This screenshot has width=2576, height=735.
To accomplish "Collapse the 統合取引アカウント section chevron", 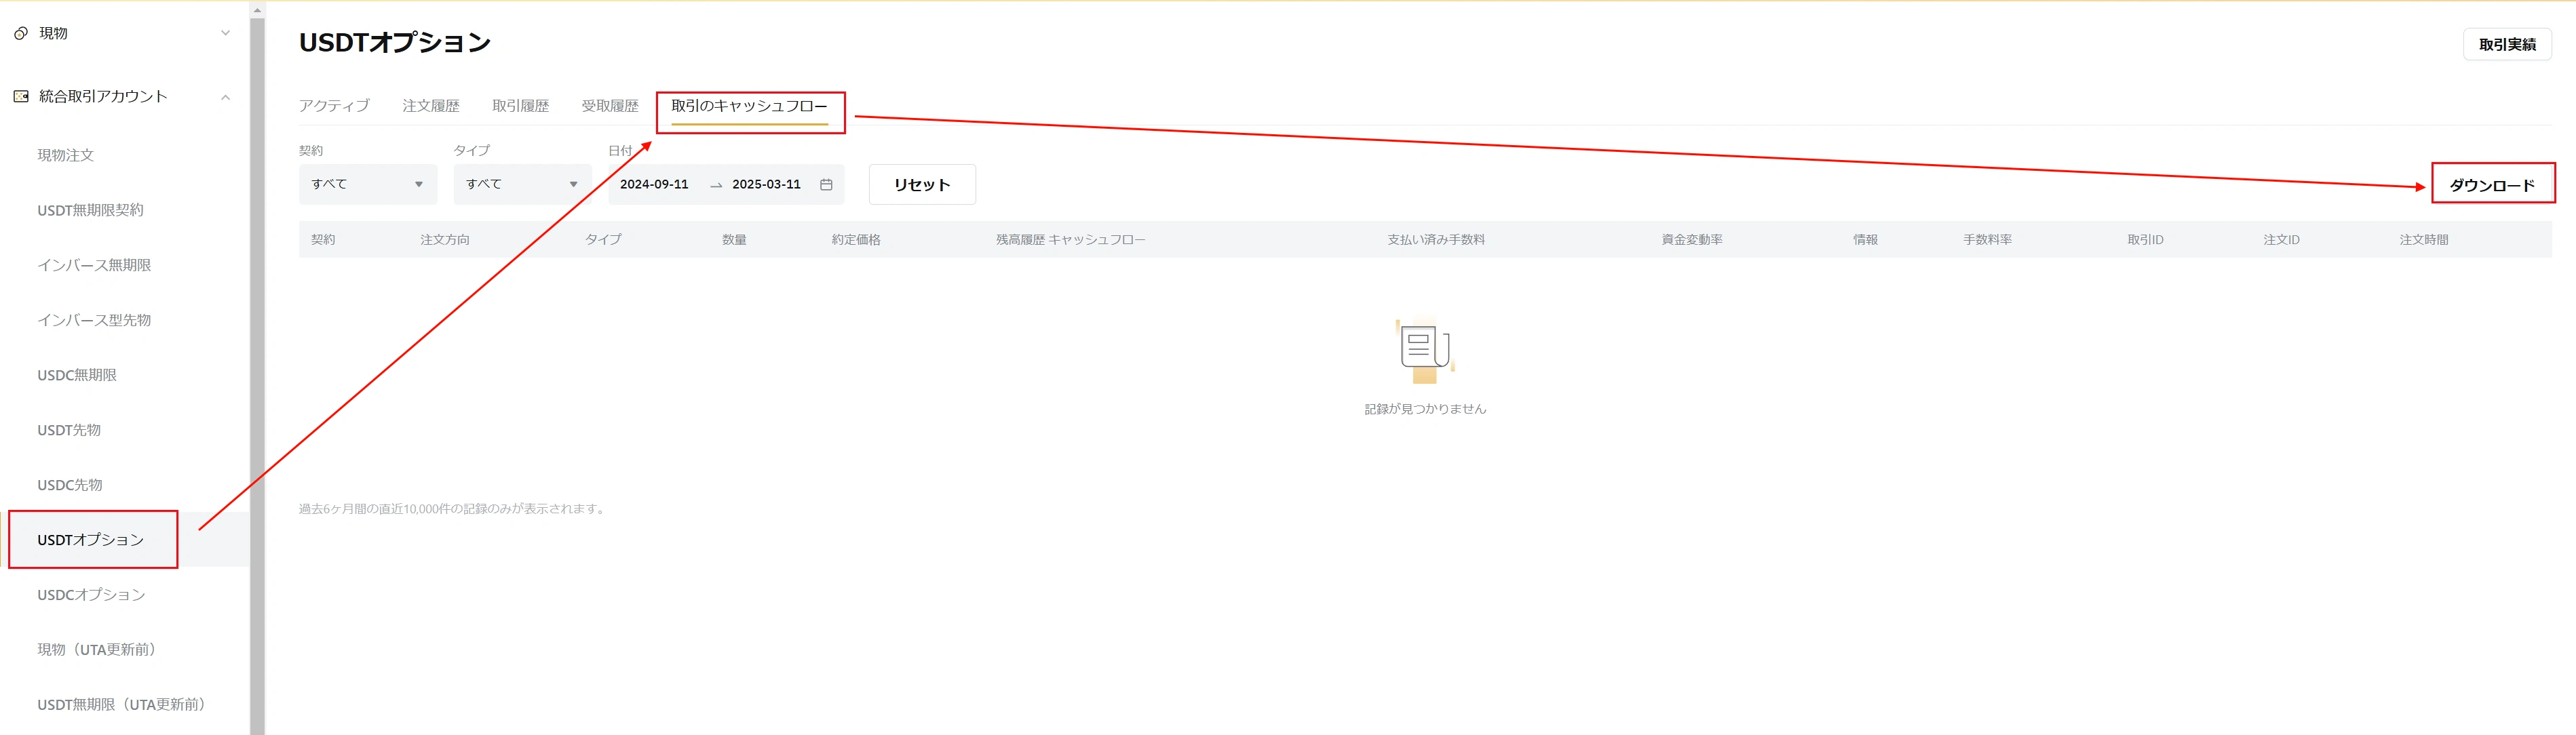I will (x=225, y=97).
